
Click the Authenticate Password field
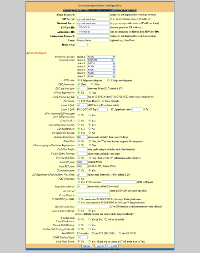[93, 36]
